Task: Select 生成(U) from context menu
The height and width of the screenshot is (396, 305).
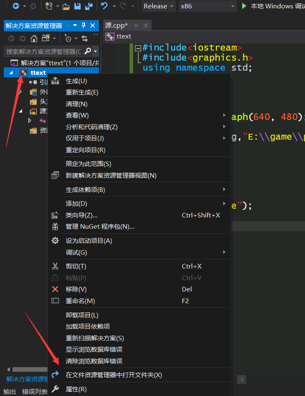Action: coord(139,81)
